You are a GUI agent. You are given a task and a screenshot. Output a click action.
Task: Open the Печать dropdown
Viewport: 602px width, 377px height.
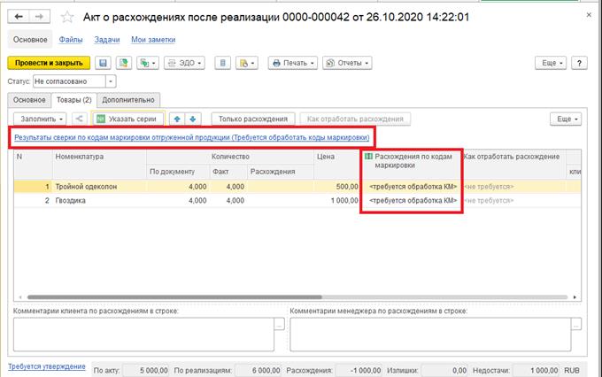pos(293,63)
